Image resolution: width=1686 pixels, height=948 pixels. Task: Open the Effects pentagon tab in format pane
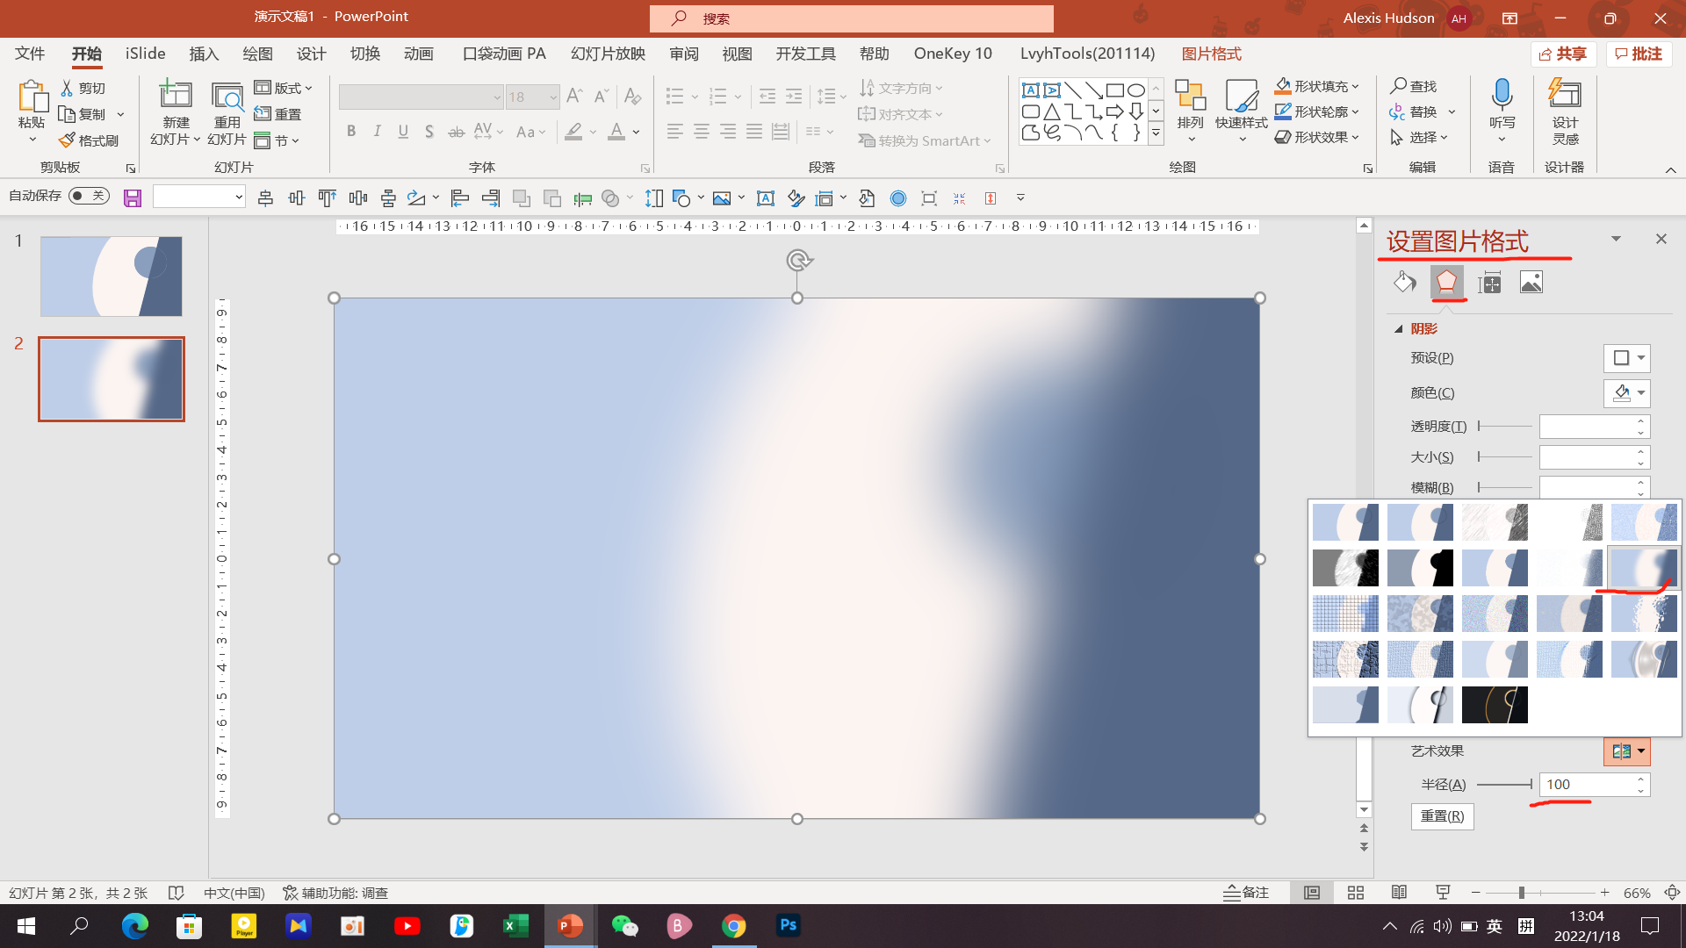coord(1446,283)
